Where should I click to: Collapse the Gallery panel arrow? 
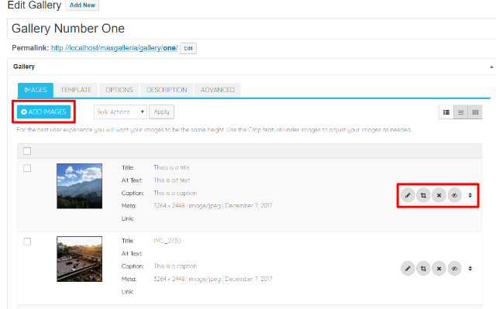click(491, 67)
